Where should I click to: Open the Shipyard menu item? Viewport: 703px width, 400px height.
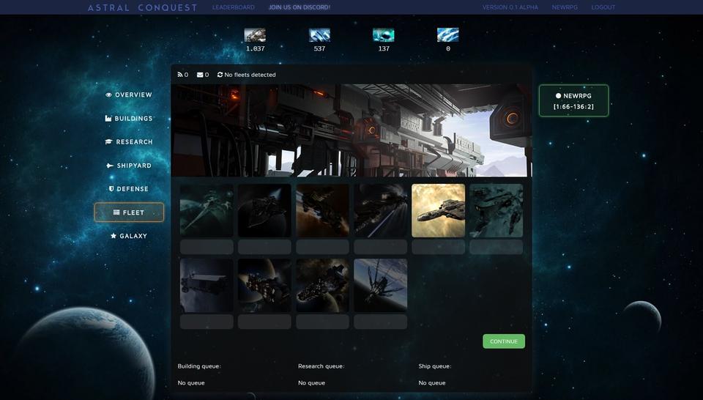129,166
